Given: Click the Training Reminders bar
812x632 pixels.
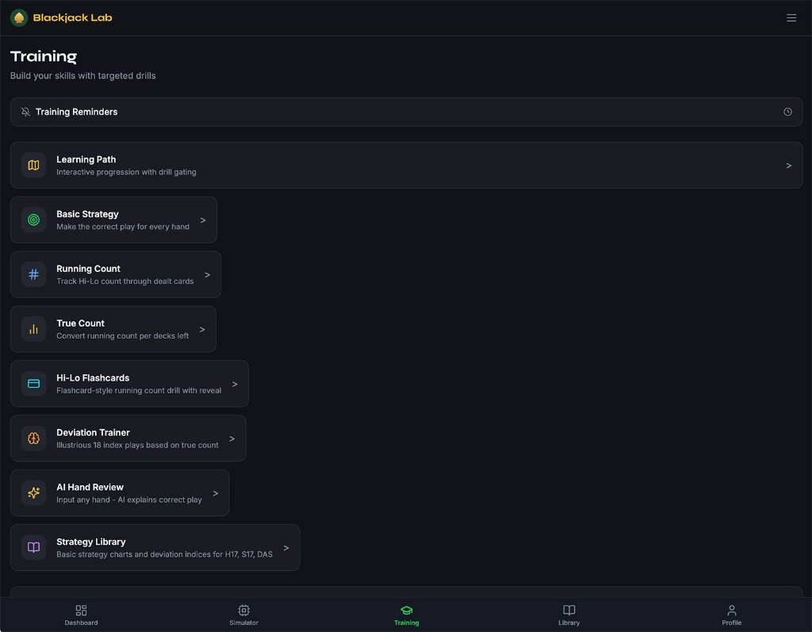Looking at the screenshot, I should click(x=396, y=112).
